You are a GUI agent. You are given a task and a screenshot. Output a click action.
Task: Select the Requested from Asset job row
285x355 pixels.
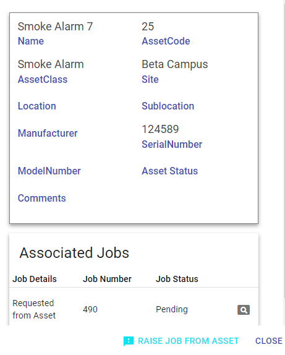coord(134,309)
